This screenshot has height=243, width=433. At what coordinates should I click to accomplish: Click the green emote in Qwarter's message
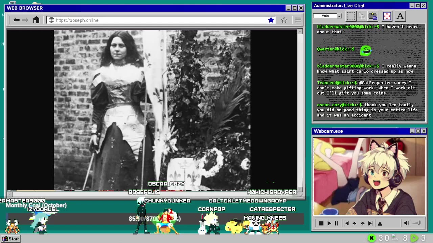tap(365, 51)
